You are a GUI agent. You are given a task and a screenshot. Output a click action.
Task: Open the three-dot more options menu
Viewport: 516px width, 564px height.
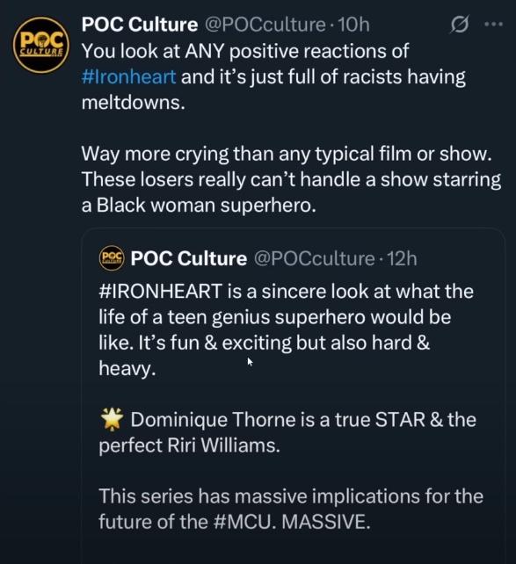click(493, 25)
